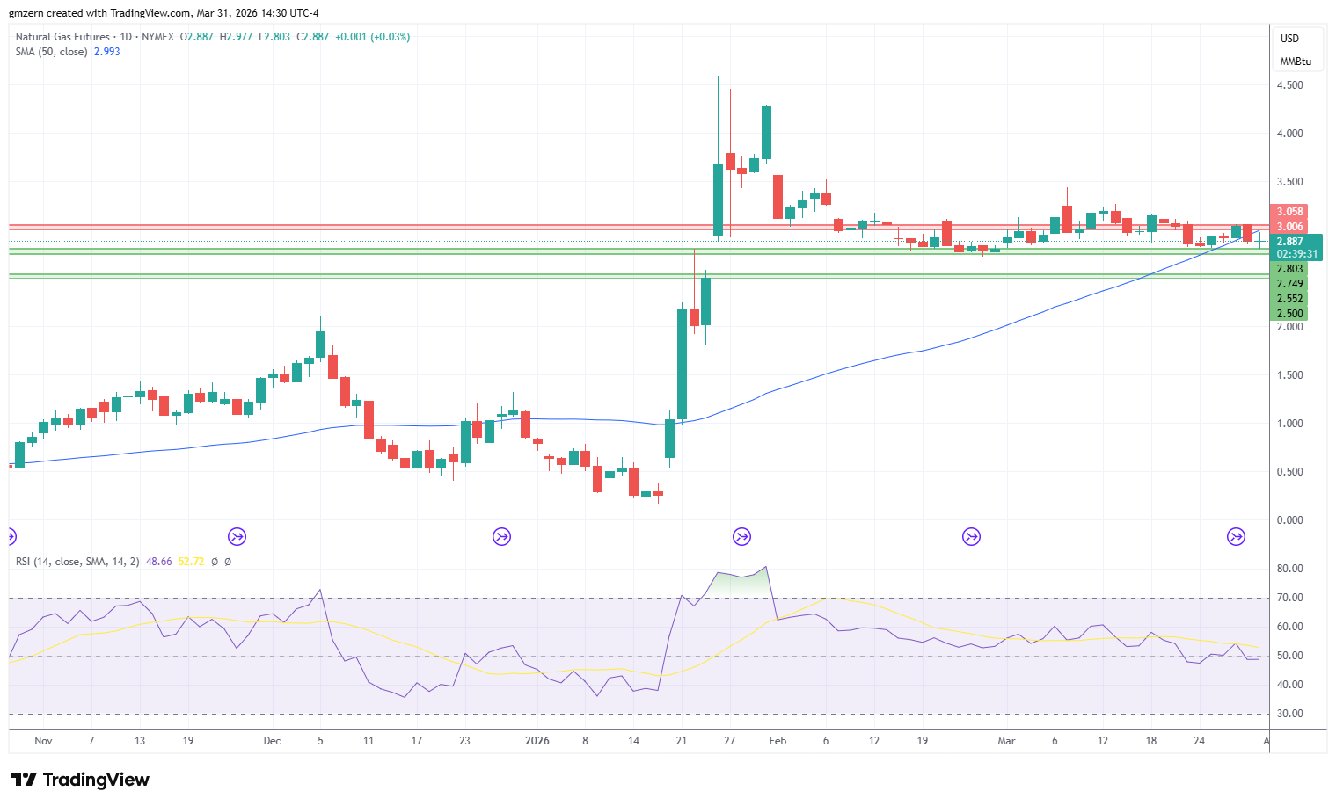This screenshot has height=806, width=1336.
Task: Click the 0.000 price axis tick
Action: pyautogui.click(x=1289, y=520)
